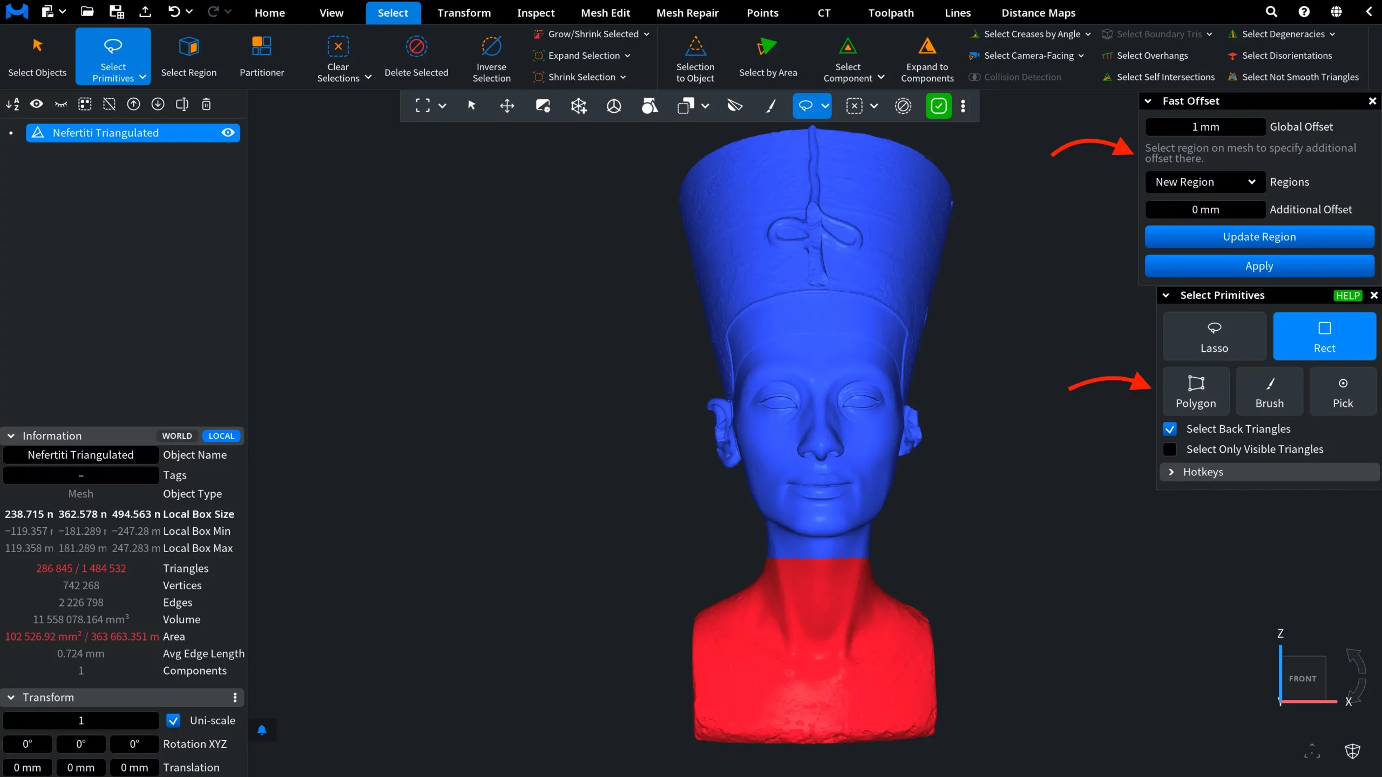Open Grow/Shrink Selected dropdown
Image resolution: width=1382 pixels, height=777 pixels.
pyautogui.click(x=646, y=34)
